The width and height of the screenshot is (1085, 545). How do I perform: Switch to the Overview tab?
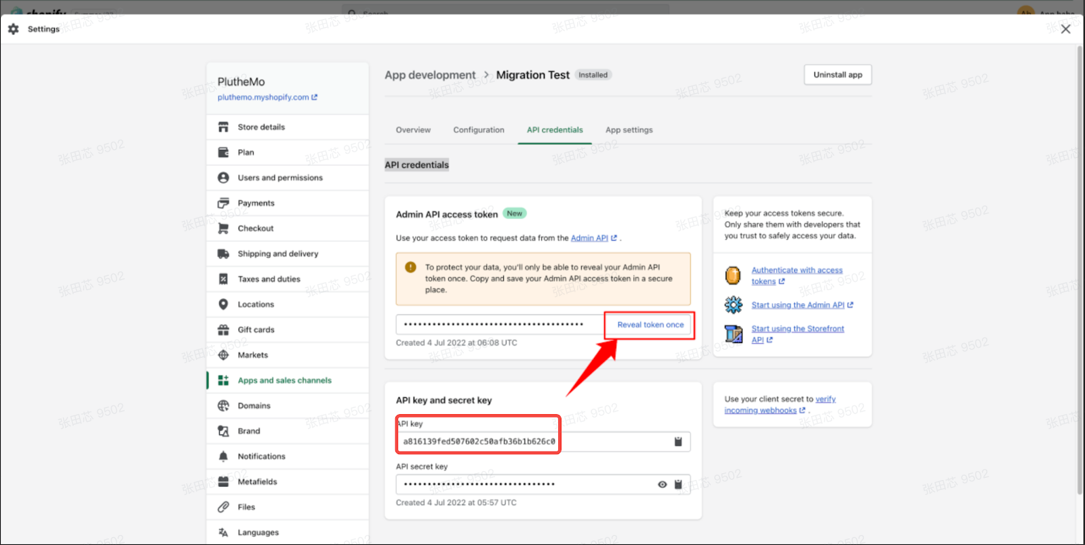click(413, 130)
